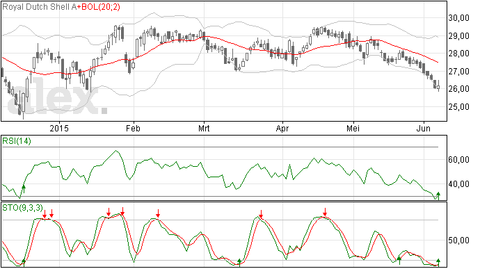Click the Jun month label on axis
The height and width of the screenshot is (269, 480).
424,128
